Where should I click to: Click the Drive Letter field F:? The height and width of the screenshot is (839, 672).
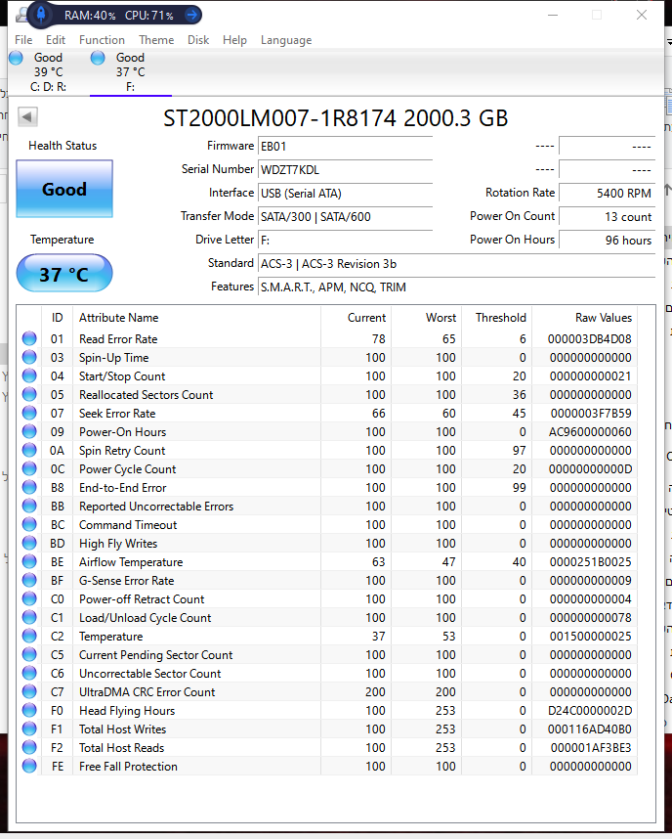(345, 241)
